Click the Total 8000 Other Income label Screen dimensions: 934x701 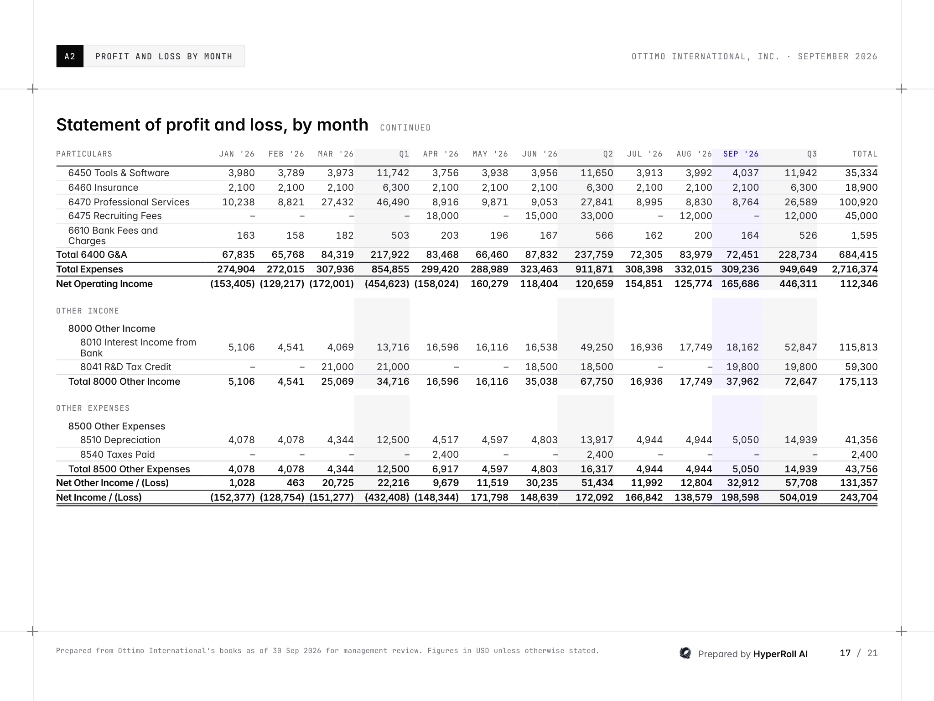click(124, 382)
